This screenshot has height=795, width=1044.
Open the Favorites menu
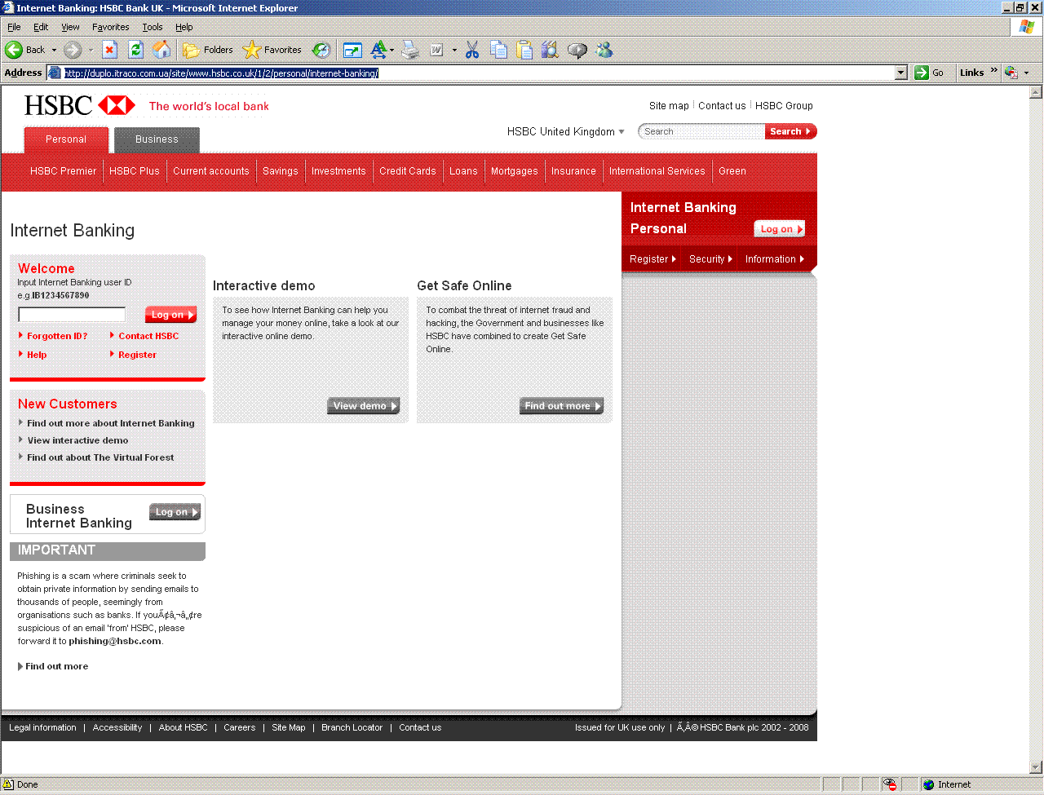(111, 27)
